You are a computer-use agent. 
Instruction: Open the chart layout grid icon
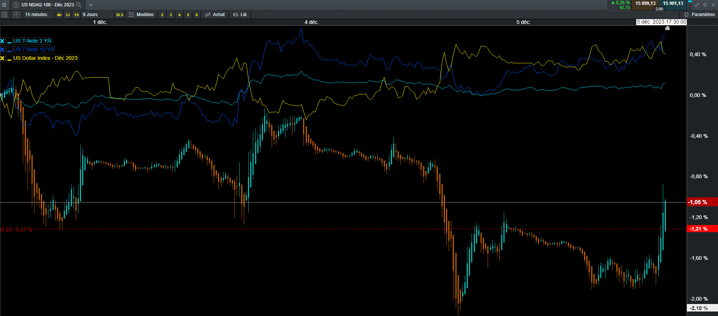[17, 15]
